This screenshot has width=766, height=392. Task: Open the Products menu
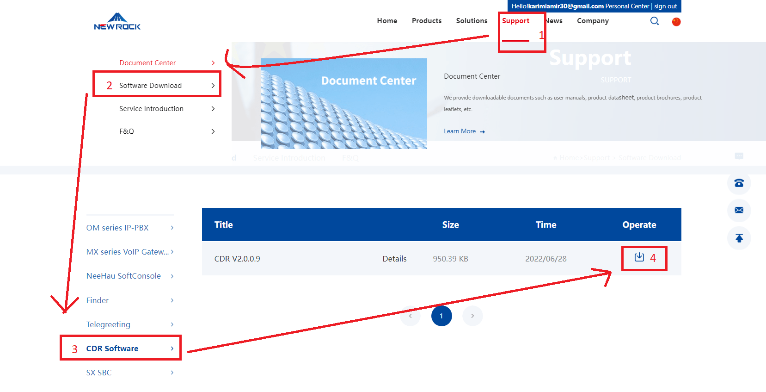pyautogui.click(x=427, y=21)
